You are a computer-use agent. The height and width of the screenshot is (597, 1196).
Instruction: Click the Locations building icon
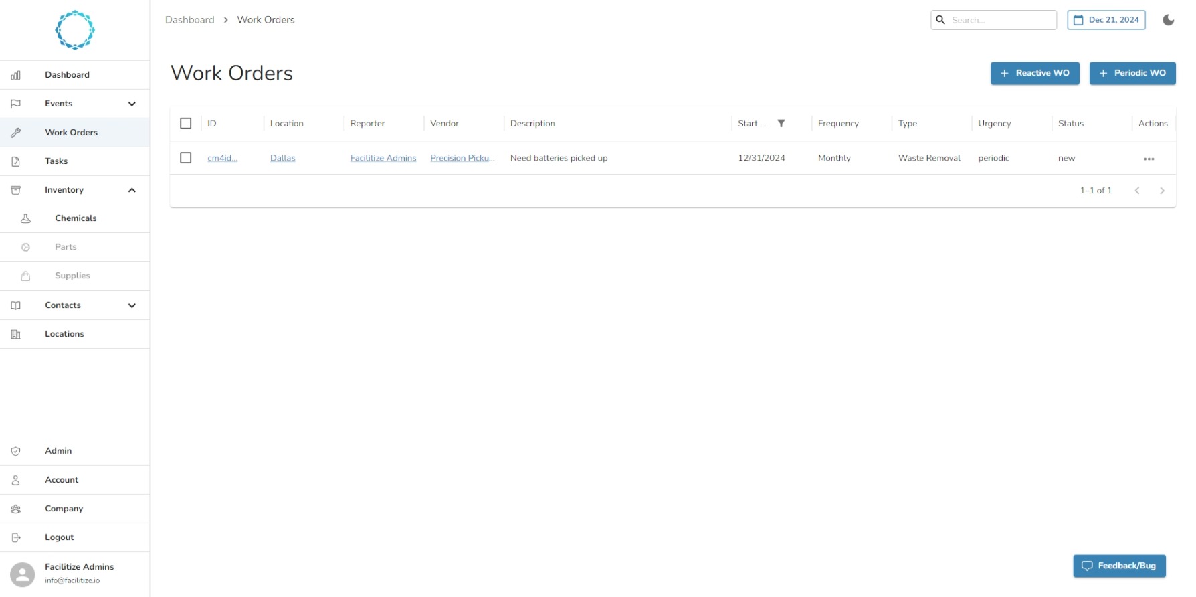click(x=16, y=334)
